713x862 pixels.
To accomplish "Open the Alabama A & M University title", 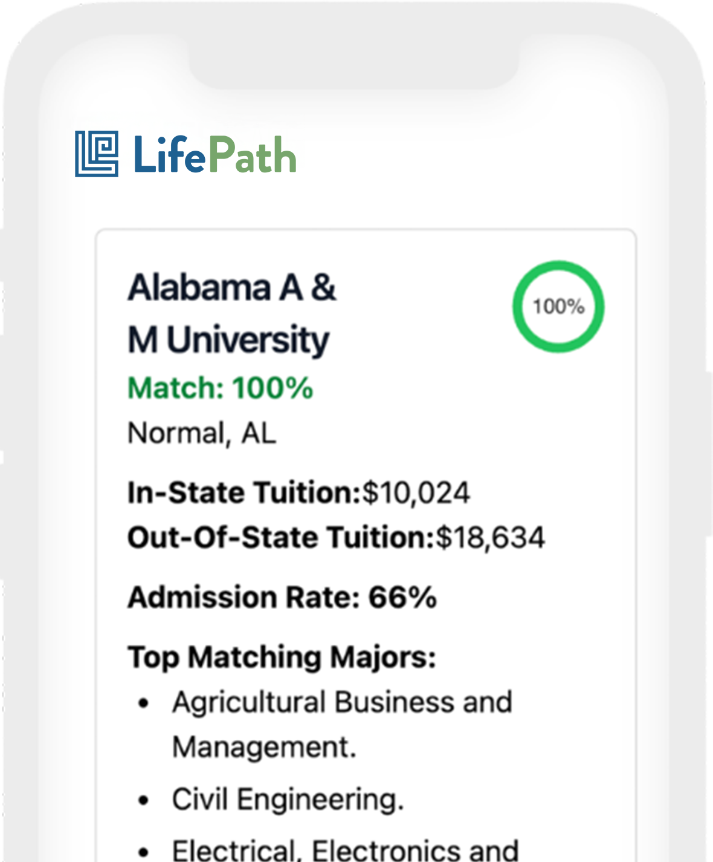I will click(231, 313).
